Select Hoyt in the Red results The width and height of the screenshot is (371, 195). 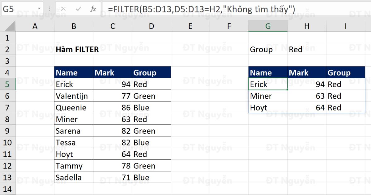(x=268, y=107)
